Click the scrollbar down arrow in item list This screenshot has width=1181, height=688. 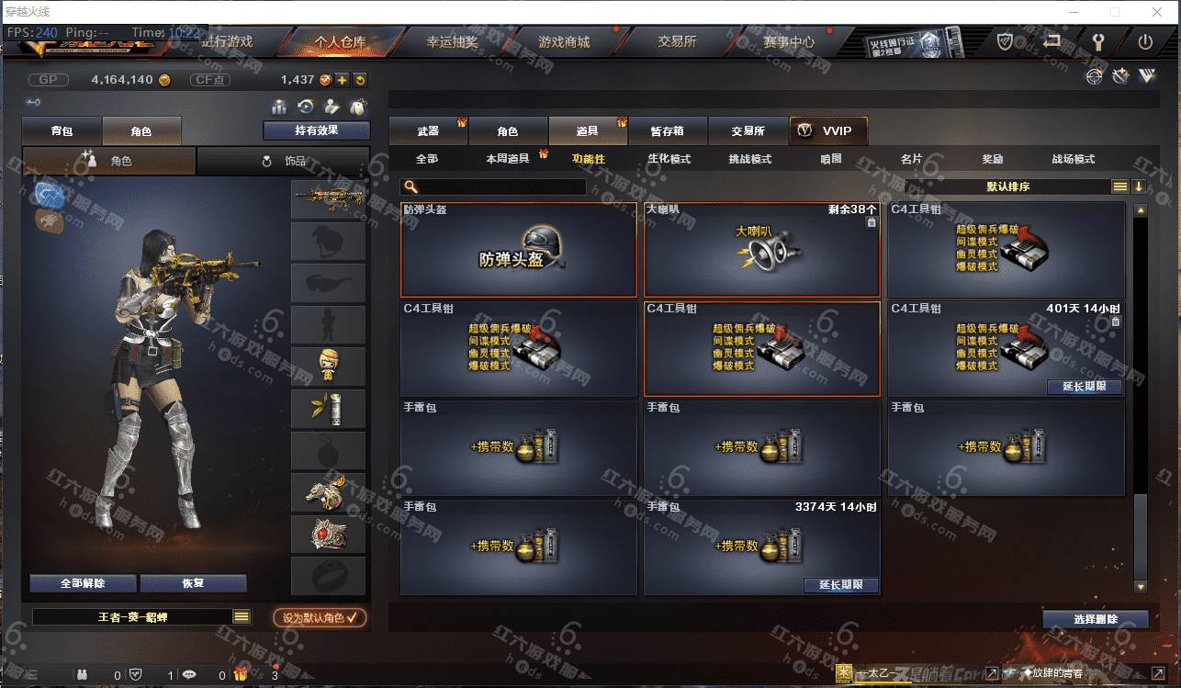tap(1141, 586)
